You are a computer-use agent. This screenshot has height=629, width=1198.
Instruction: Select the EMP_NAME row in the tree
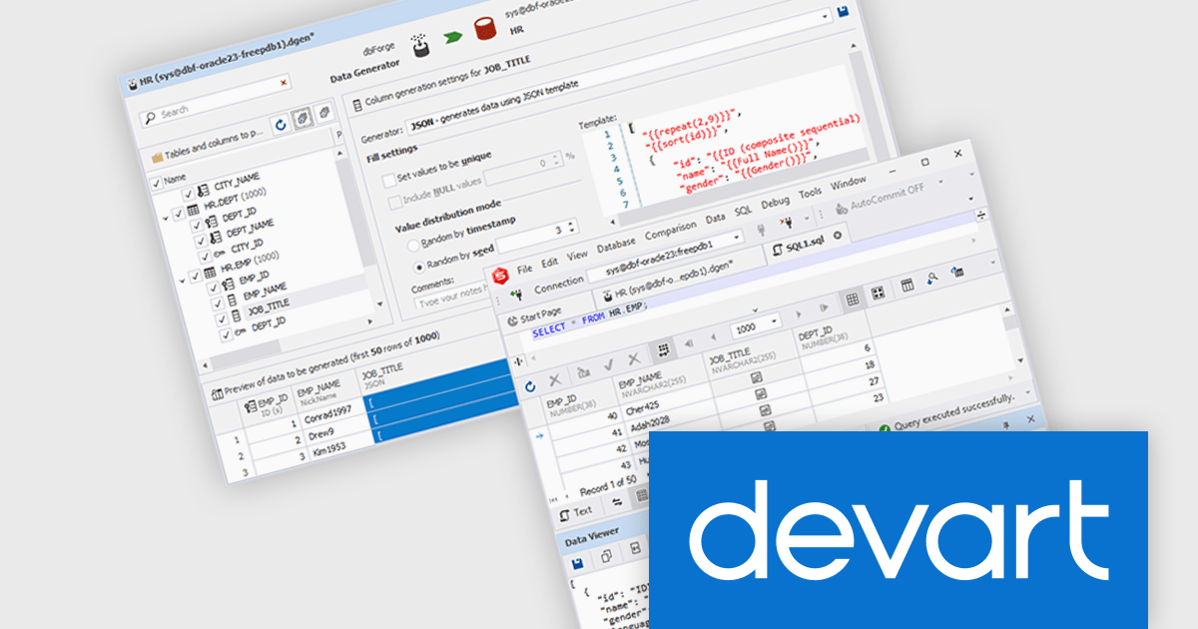pyautogui.click(x=264, y=290)
